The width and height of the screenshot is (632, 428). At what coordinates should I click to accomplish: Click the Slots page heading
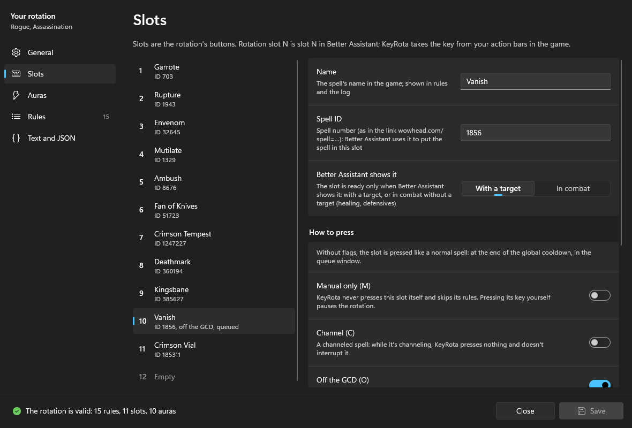149,20
